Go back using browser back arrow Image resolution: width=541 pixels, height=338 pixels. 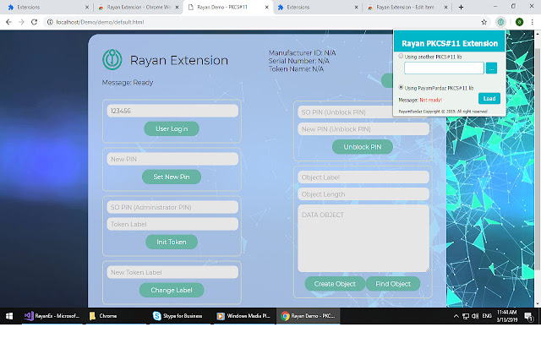tap(8, 22)
